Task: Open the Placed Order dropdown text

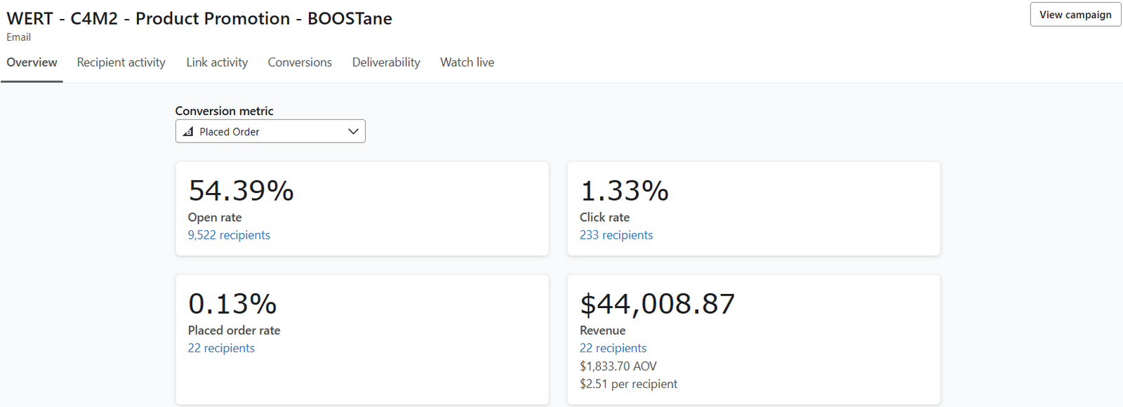Action: click(230, 132)
